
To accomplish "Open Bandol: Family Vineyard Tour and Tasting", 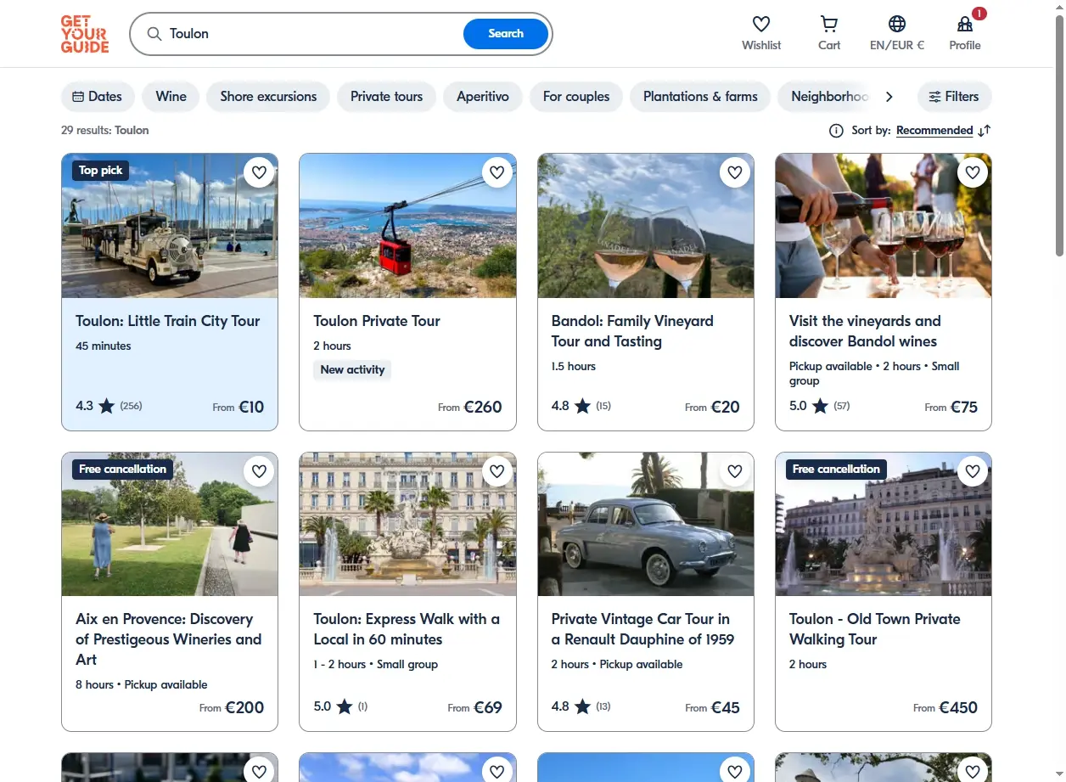I will tap(632, 331).
